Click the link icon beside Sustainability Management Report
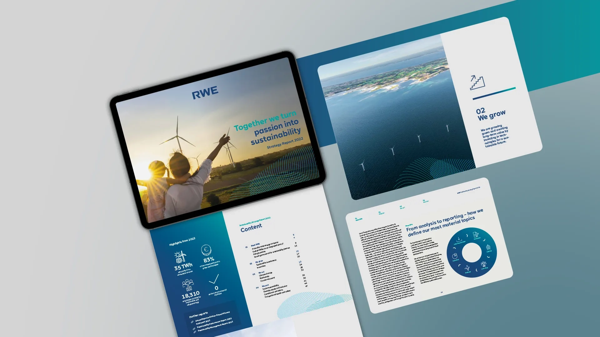 point(194,332)
